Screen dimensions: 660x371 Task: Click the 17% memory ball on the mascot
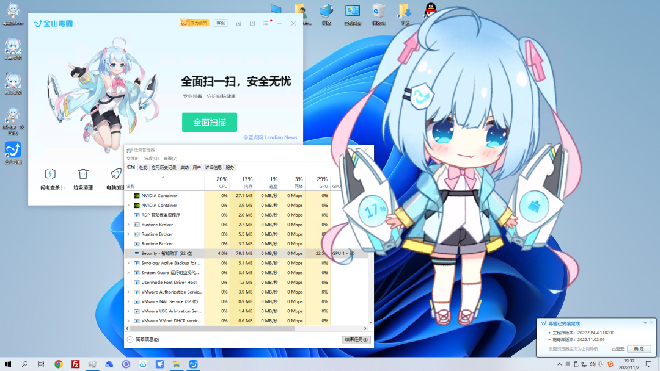click(x=373, y=210)
